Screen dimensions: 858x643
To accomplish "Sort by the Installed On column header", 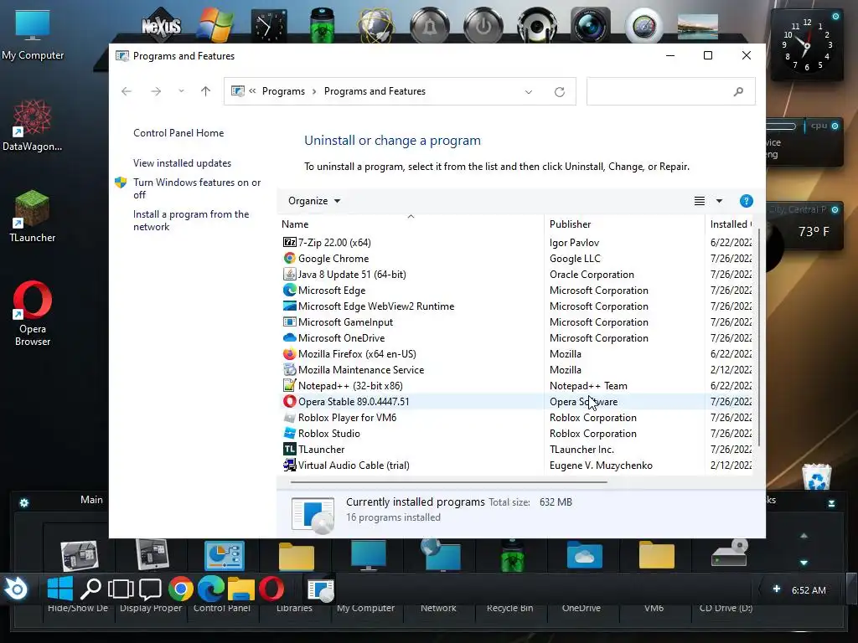I will click(x=730, y=224).
